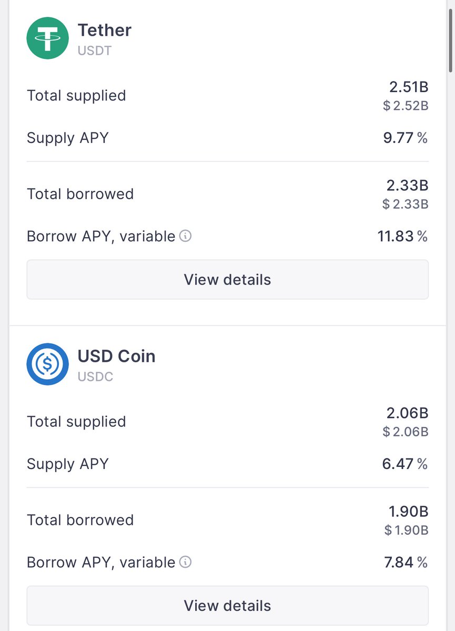Click USD Coin borrow APY 7.84%
Screen dimensions: 455x631
click(405, 562)
